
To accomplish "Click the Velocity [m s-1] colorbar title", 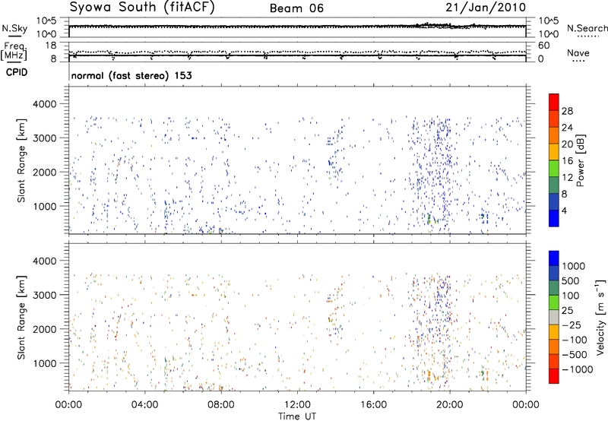I will pyautogui.click(x=600, y=317).
